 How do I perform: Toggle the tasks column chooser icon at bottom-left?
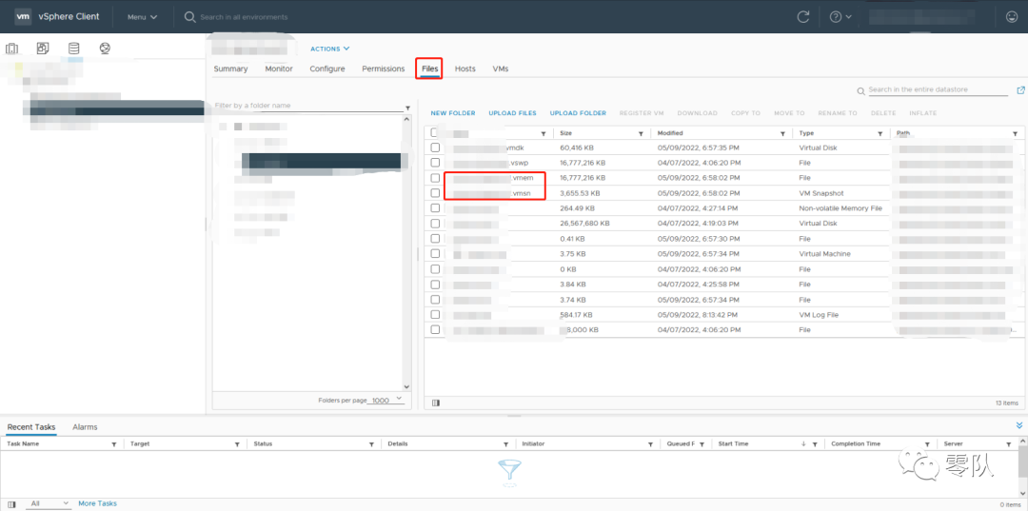pyautogui.click(x=11, y=503)
